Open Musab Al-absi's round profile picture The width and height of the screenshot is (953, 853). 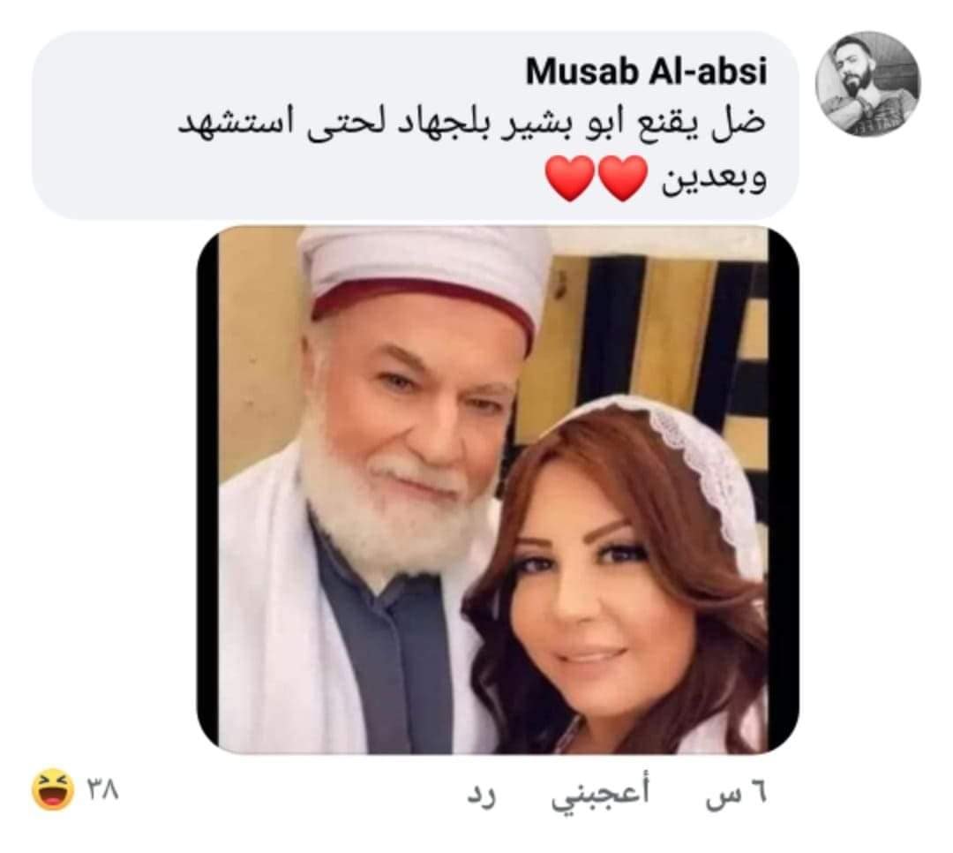coord(867,84)
